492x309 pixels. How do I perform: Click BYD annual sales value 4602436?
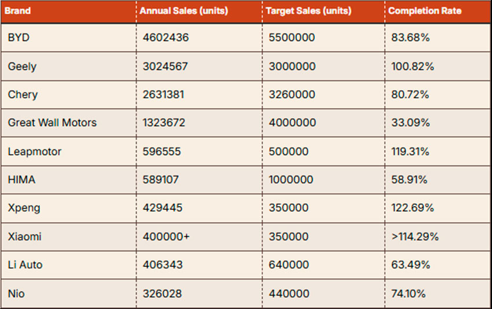pyautogui.click(x=166, y=38)
